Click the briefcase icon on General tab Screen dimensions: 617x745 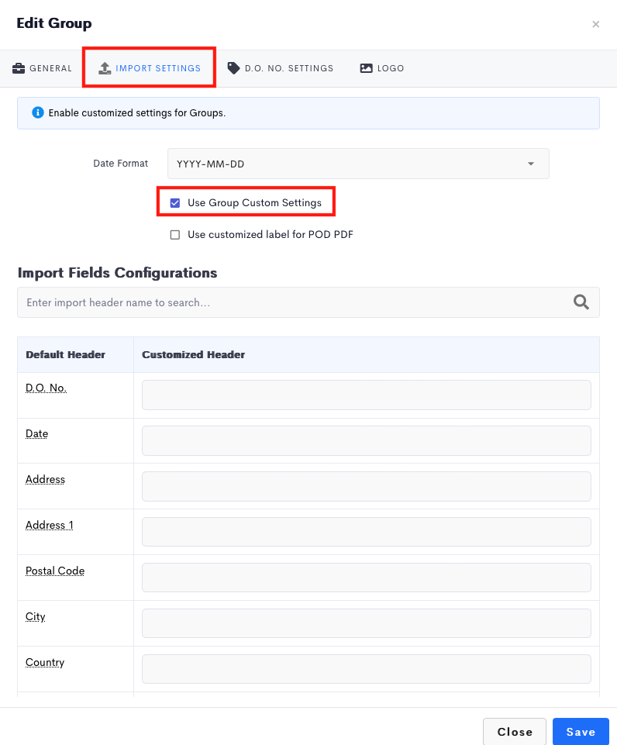click(19, 68)
